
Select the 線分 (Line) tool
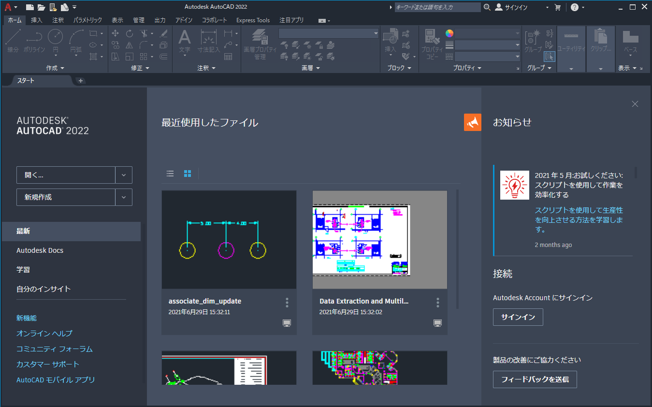[x=13, y=41]
